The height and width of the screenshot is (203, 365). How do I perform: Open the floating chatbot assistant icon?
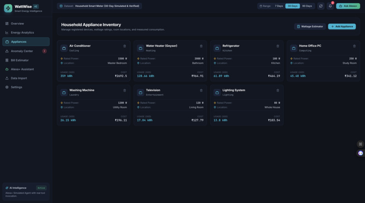pyautogui.click(x=360, y=153)
